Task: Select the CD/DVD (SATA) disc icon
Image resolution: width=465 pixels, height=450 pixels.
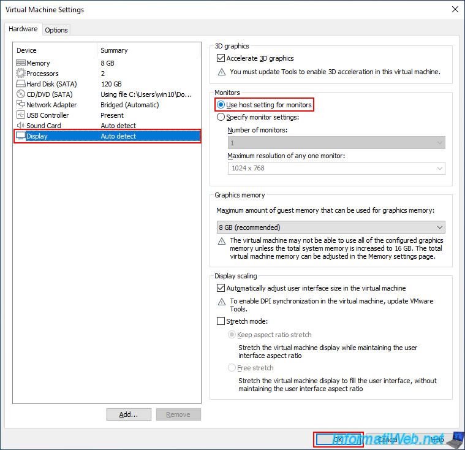Action: (21, 94)
